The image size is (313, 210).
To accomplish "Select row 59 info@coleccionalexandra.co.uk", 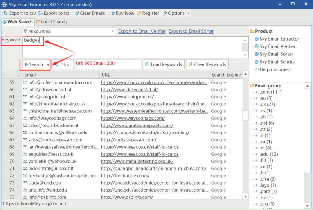I will (60, 82).
